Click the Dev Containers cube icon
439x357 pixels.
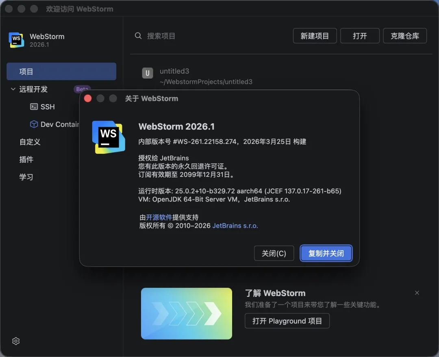coord(34,124)
